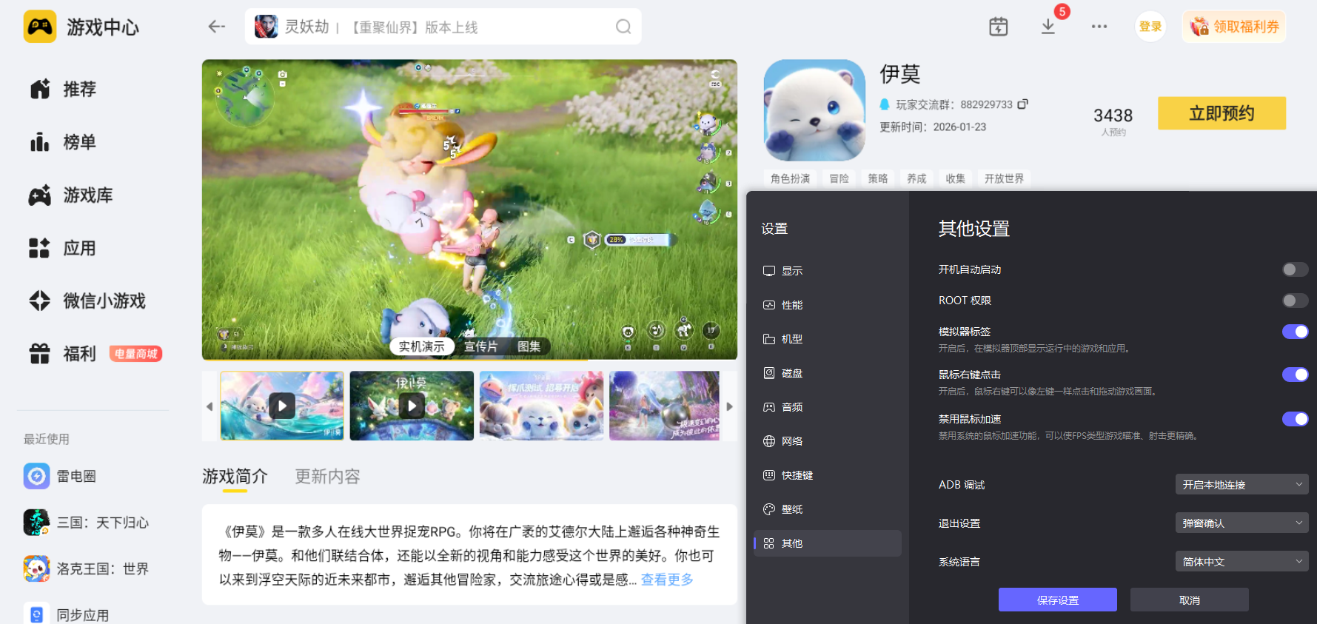The width and height of the screenshot is (1317, 624).
Task: Click 查看更多 link in description
Action: pos(667,580)
